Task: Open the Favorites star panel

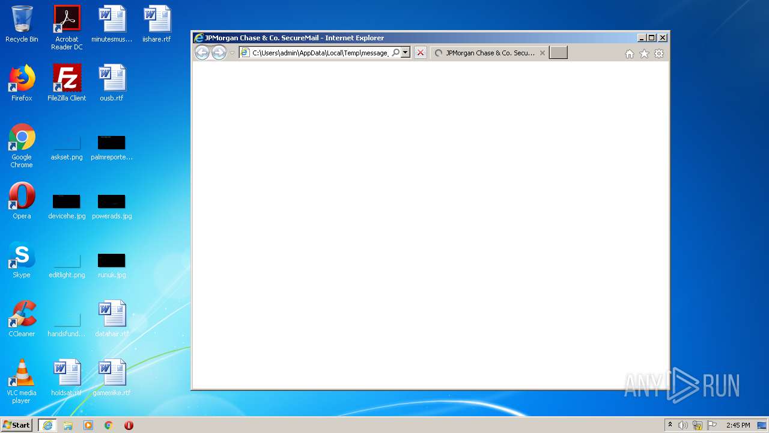Action: click(644, 54)
